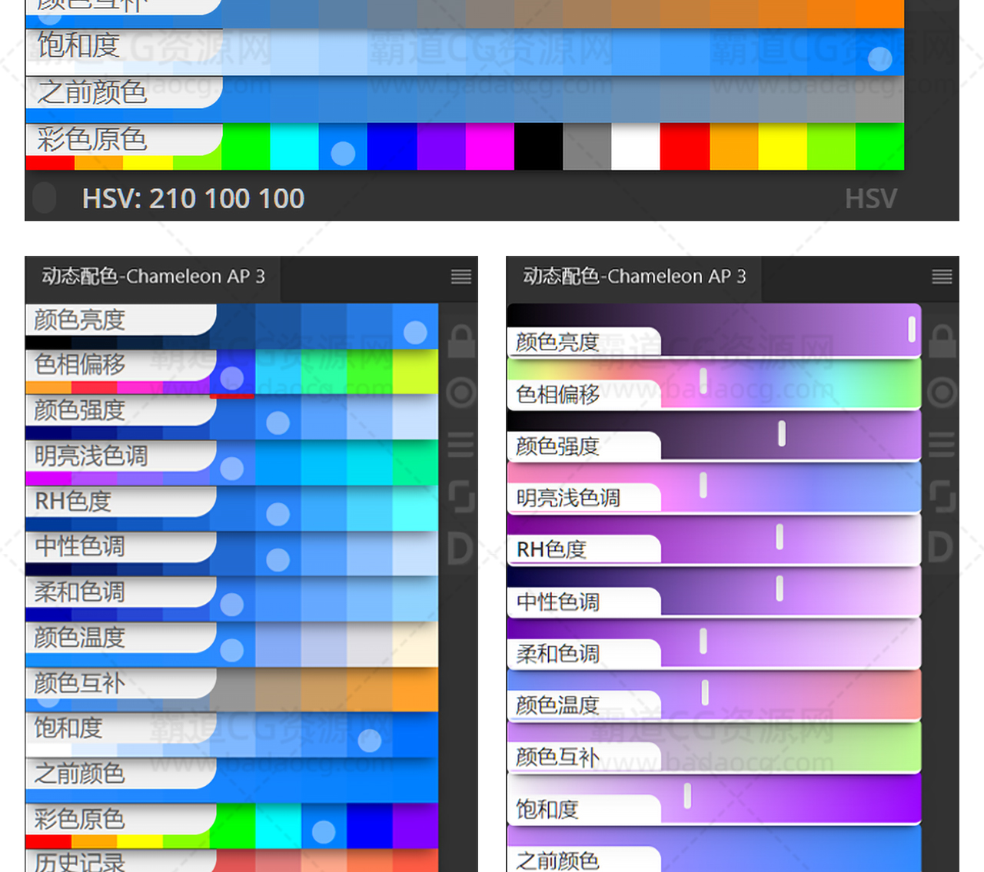Click the D icon in the right panel
984x872 pixels.
click(x=941, y=548)
